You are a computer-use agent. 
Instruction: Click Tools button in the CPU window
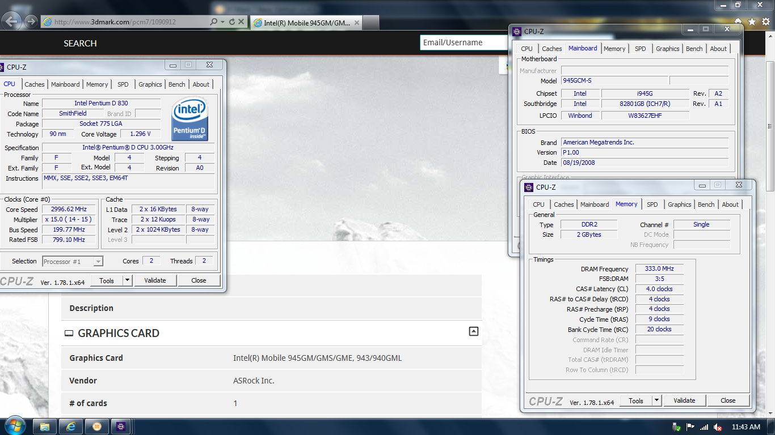[107, 280]
